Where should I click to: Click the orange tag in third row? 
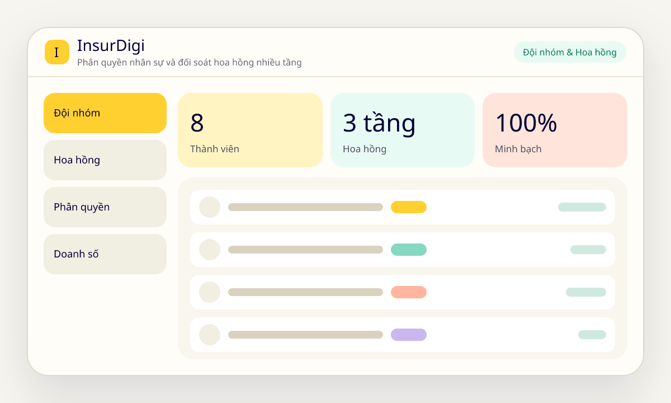coord(409,292)
